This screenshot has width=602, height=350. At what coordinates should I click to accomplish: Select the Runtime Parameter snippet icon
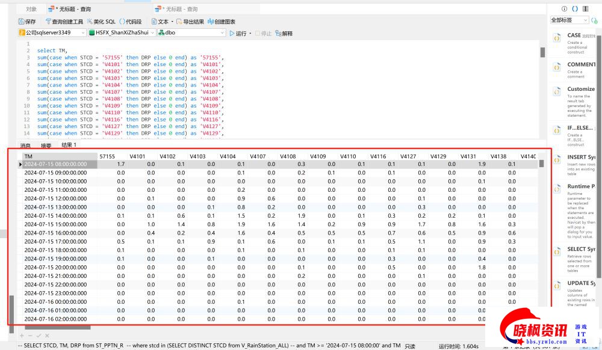click(x=557, y=189)
